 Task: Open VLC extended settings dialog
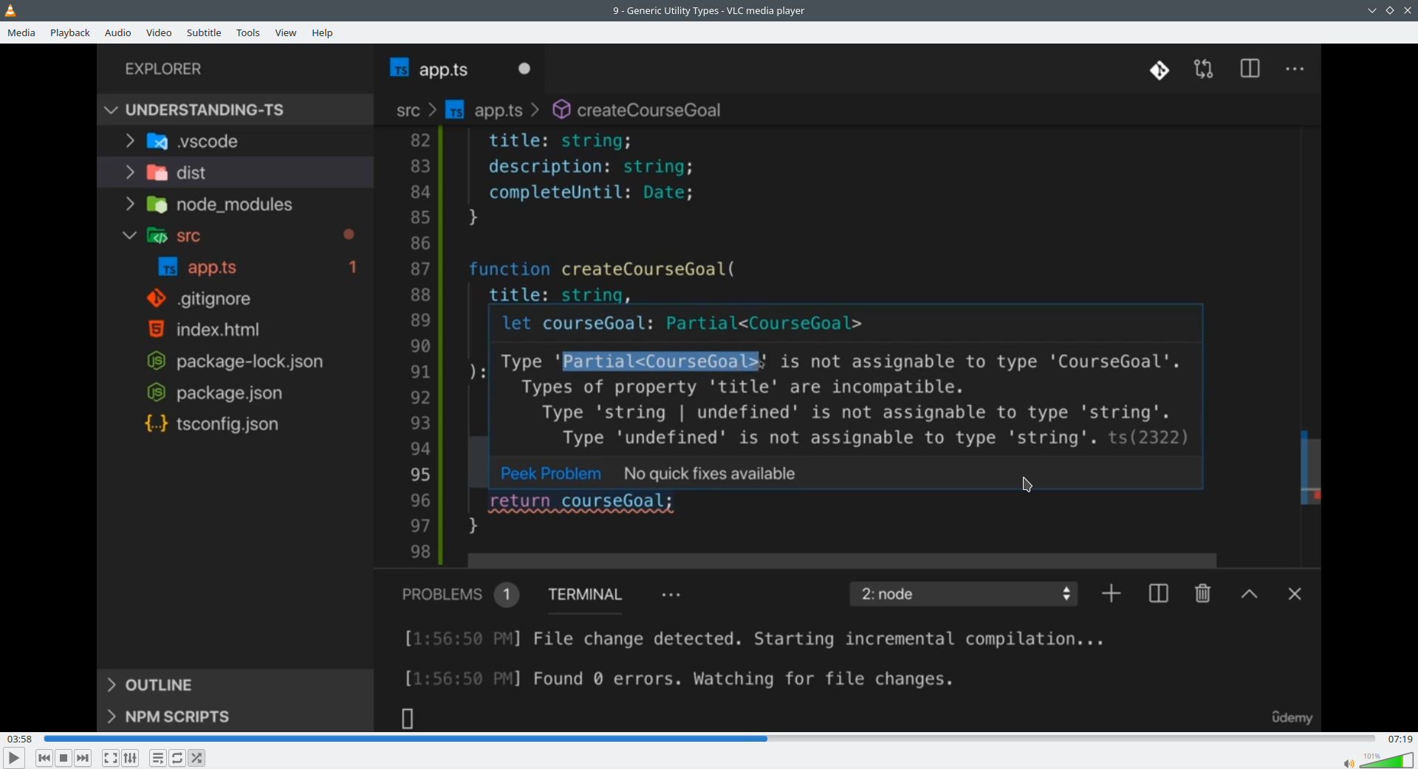point(131,758)
